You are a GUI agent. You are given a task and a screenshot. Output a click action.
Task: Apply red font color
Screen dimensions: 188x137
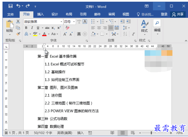(x=44, y=34)
